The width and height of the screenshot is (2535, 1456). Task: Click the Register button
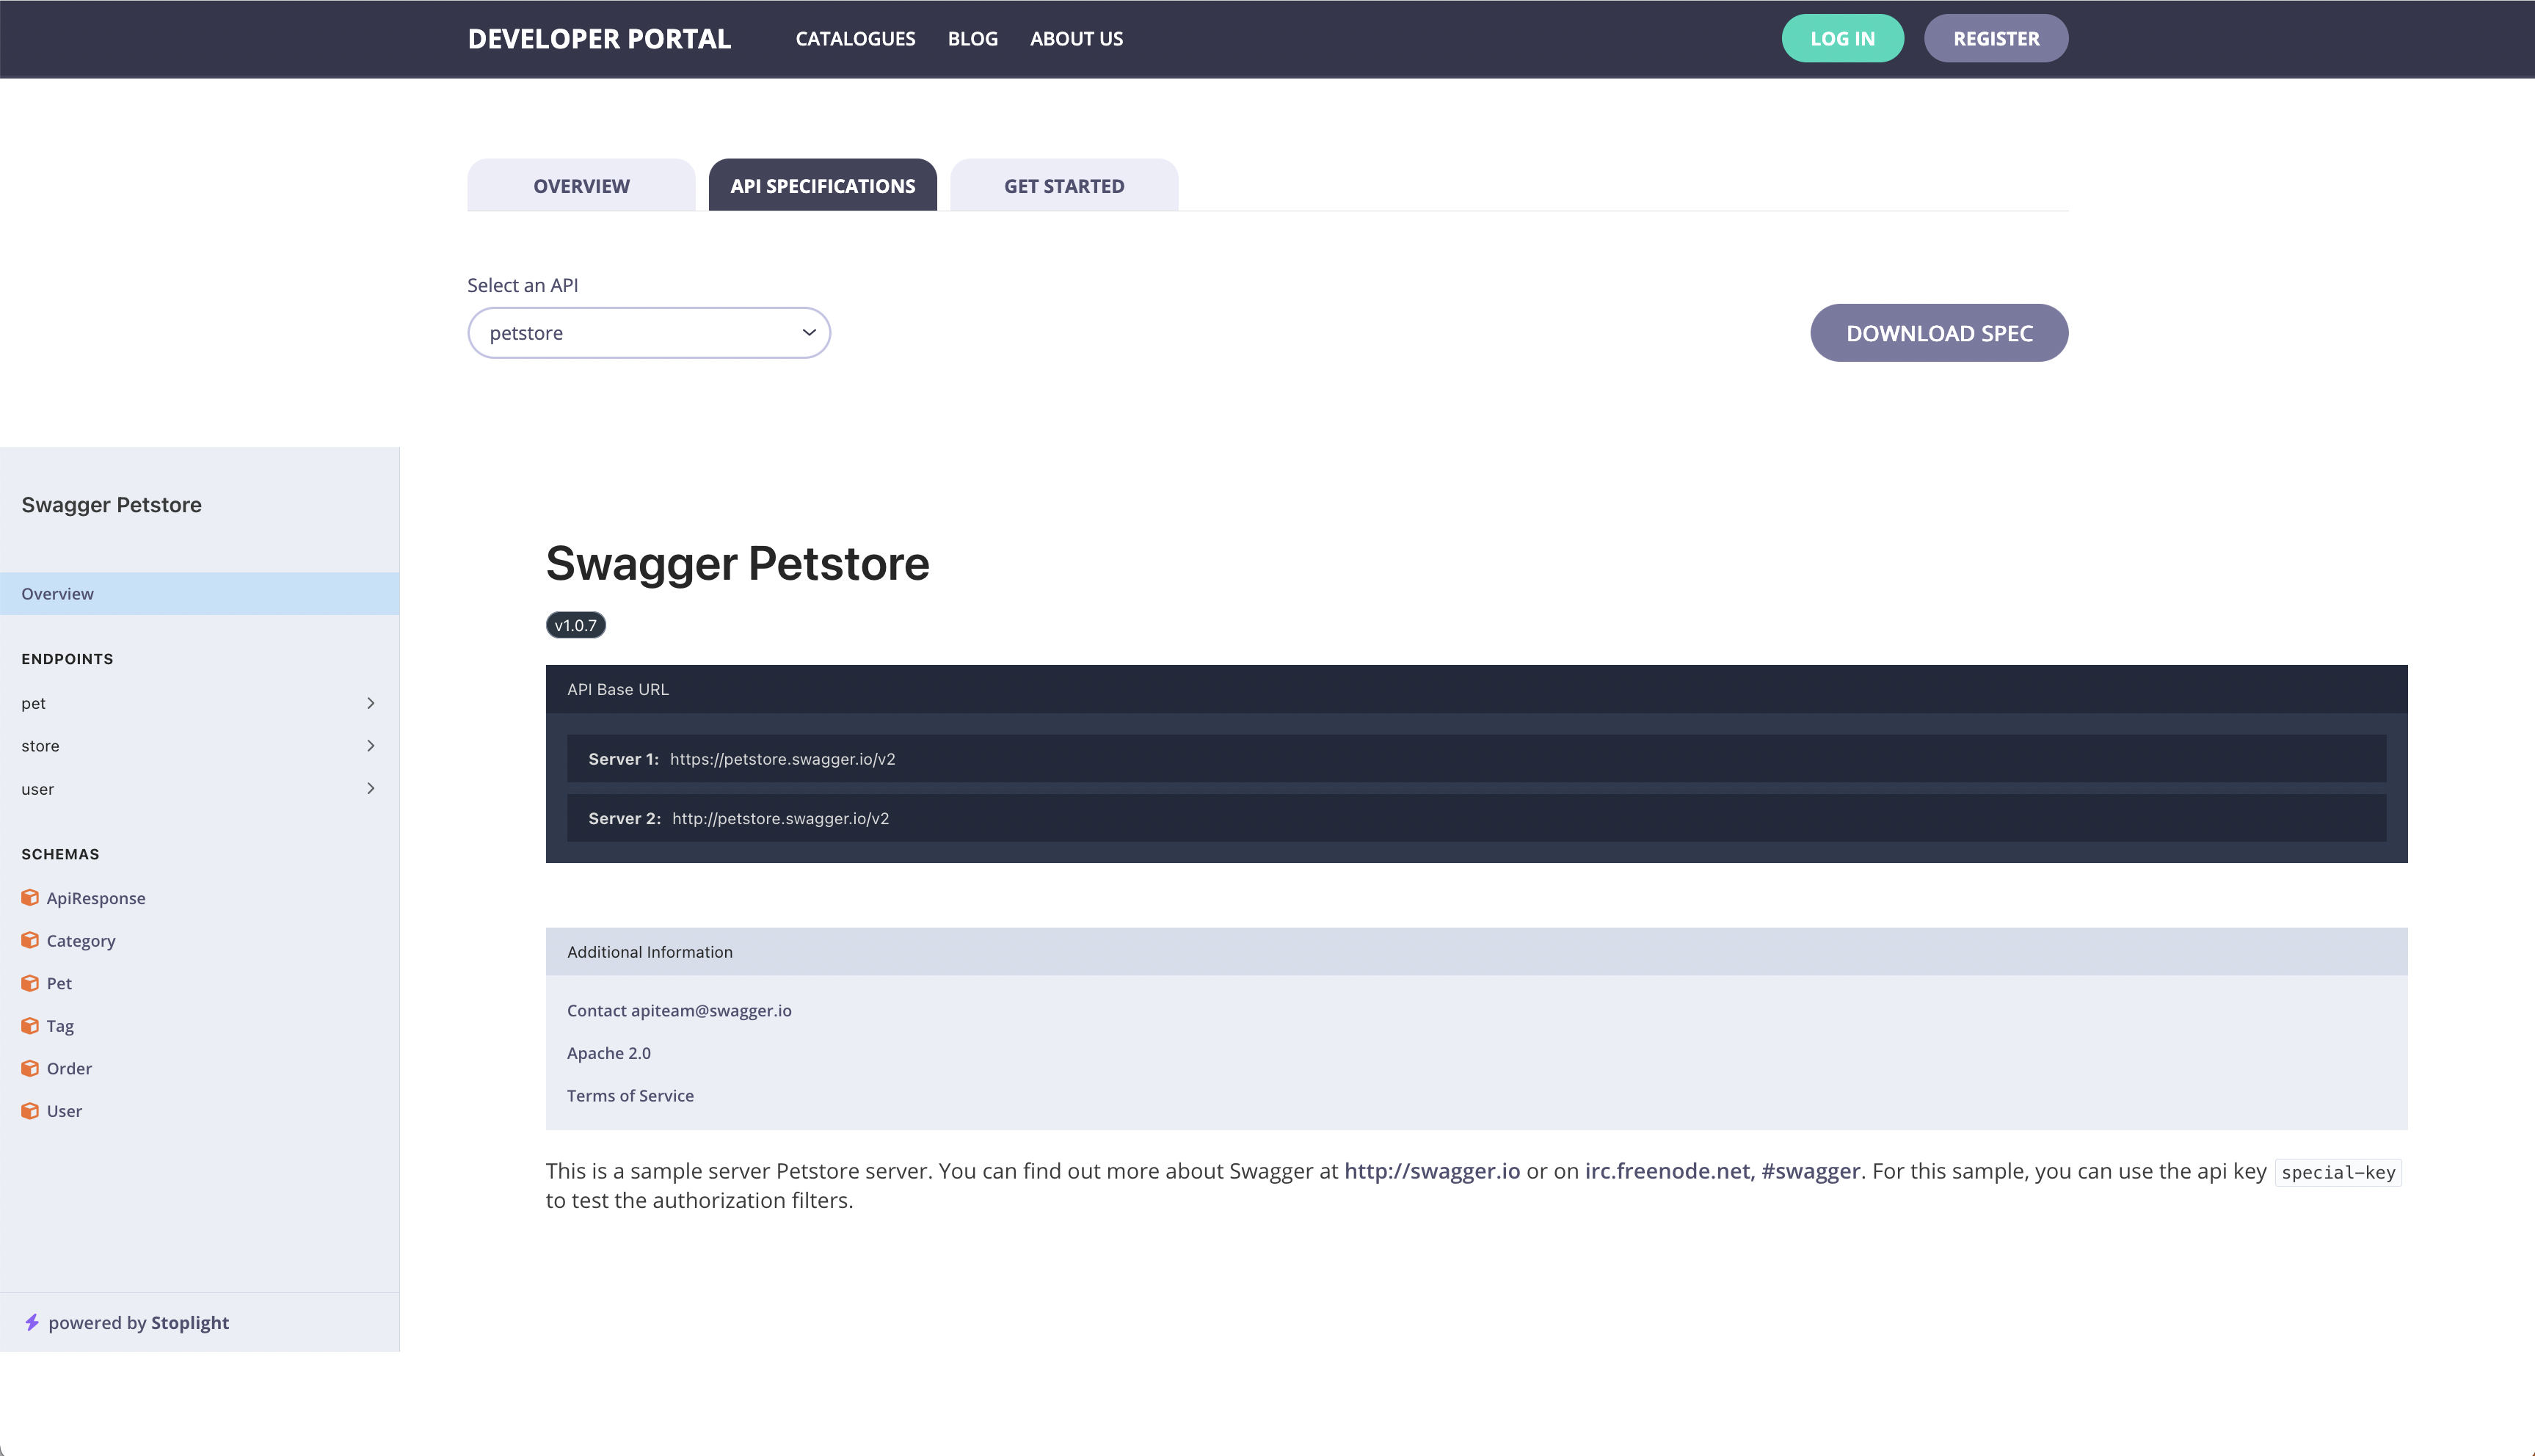coord(1995,38)
